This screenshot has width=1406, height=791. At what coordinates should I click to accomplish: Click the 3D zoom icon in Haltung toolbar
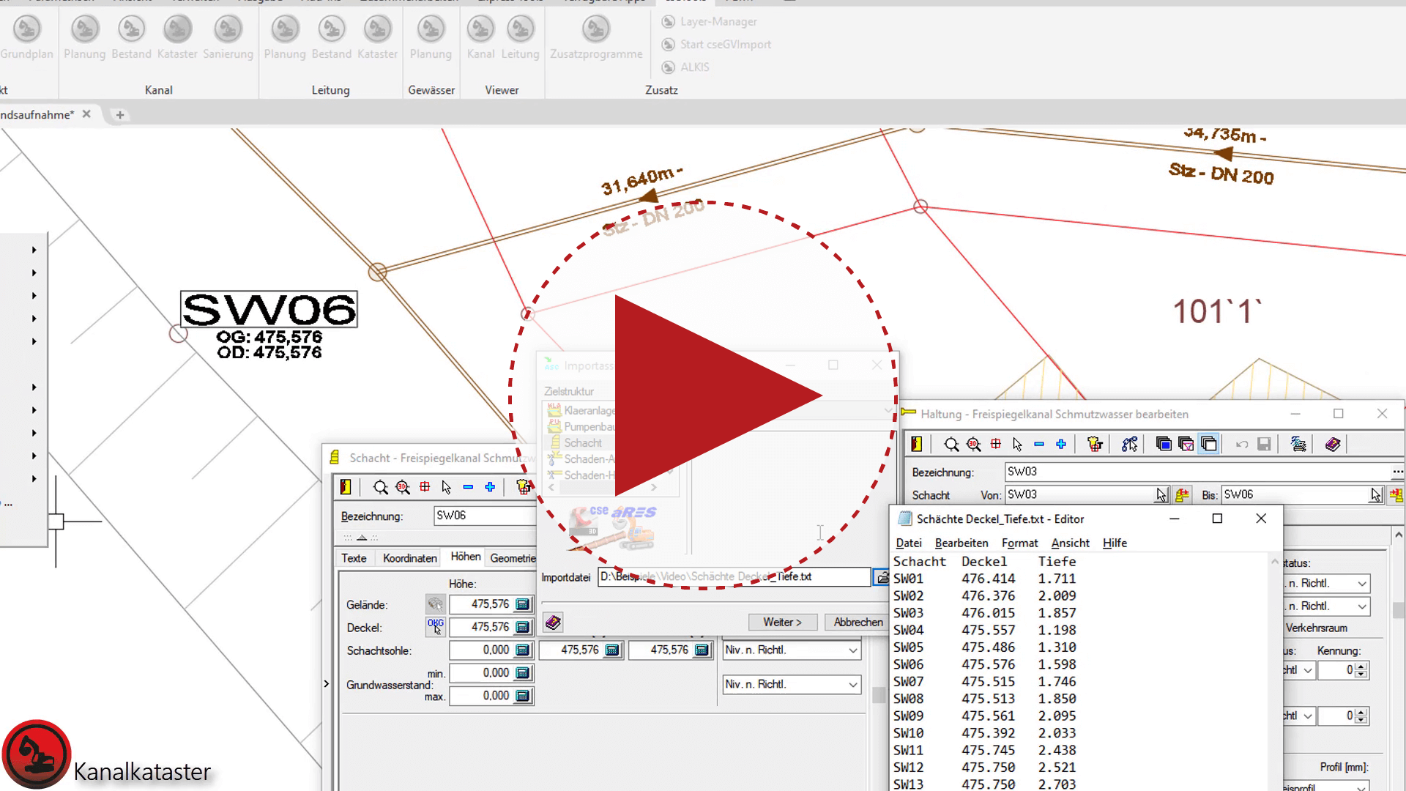coord(973,445)
